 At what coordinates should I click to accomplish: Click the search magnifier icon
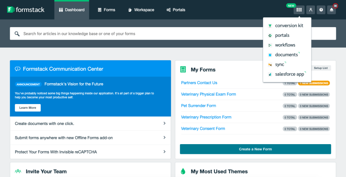tap(17, 34)
